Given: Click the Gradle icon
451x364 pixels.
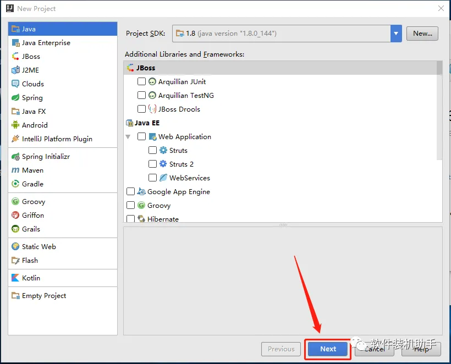Looking at the screenshot, I should click(x=15, y=184).
